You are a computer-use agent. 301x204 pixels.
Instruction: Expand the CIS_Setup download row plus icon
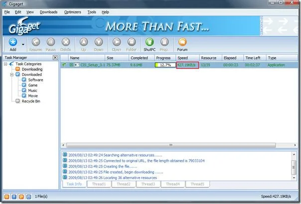pyautogui.click(x=71, y=65)
